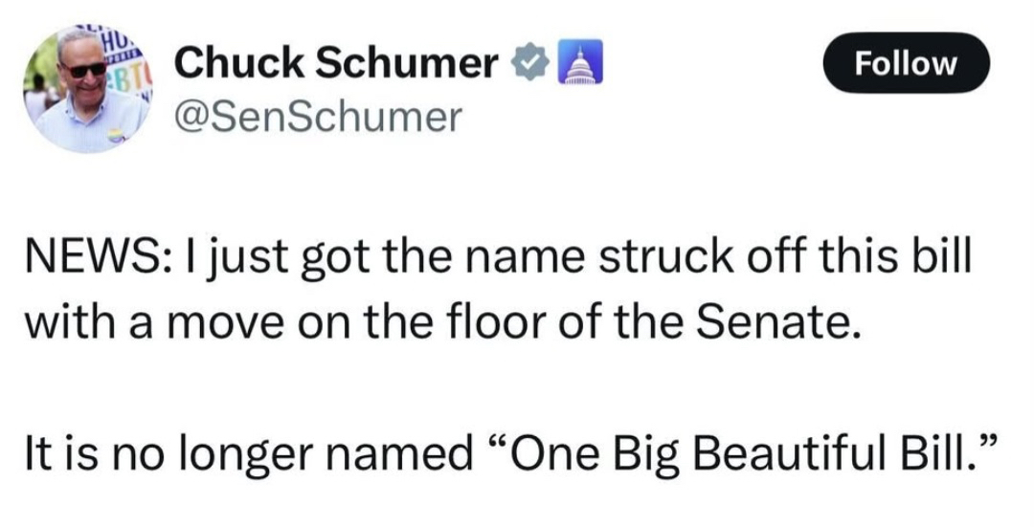Click the @SenSchumer handle
The image size is (1034, 527).
tap(318, 117)
